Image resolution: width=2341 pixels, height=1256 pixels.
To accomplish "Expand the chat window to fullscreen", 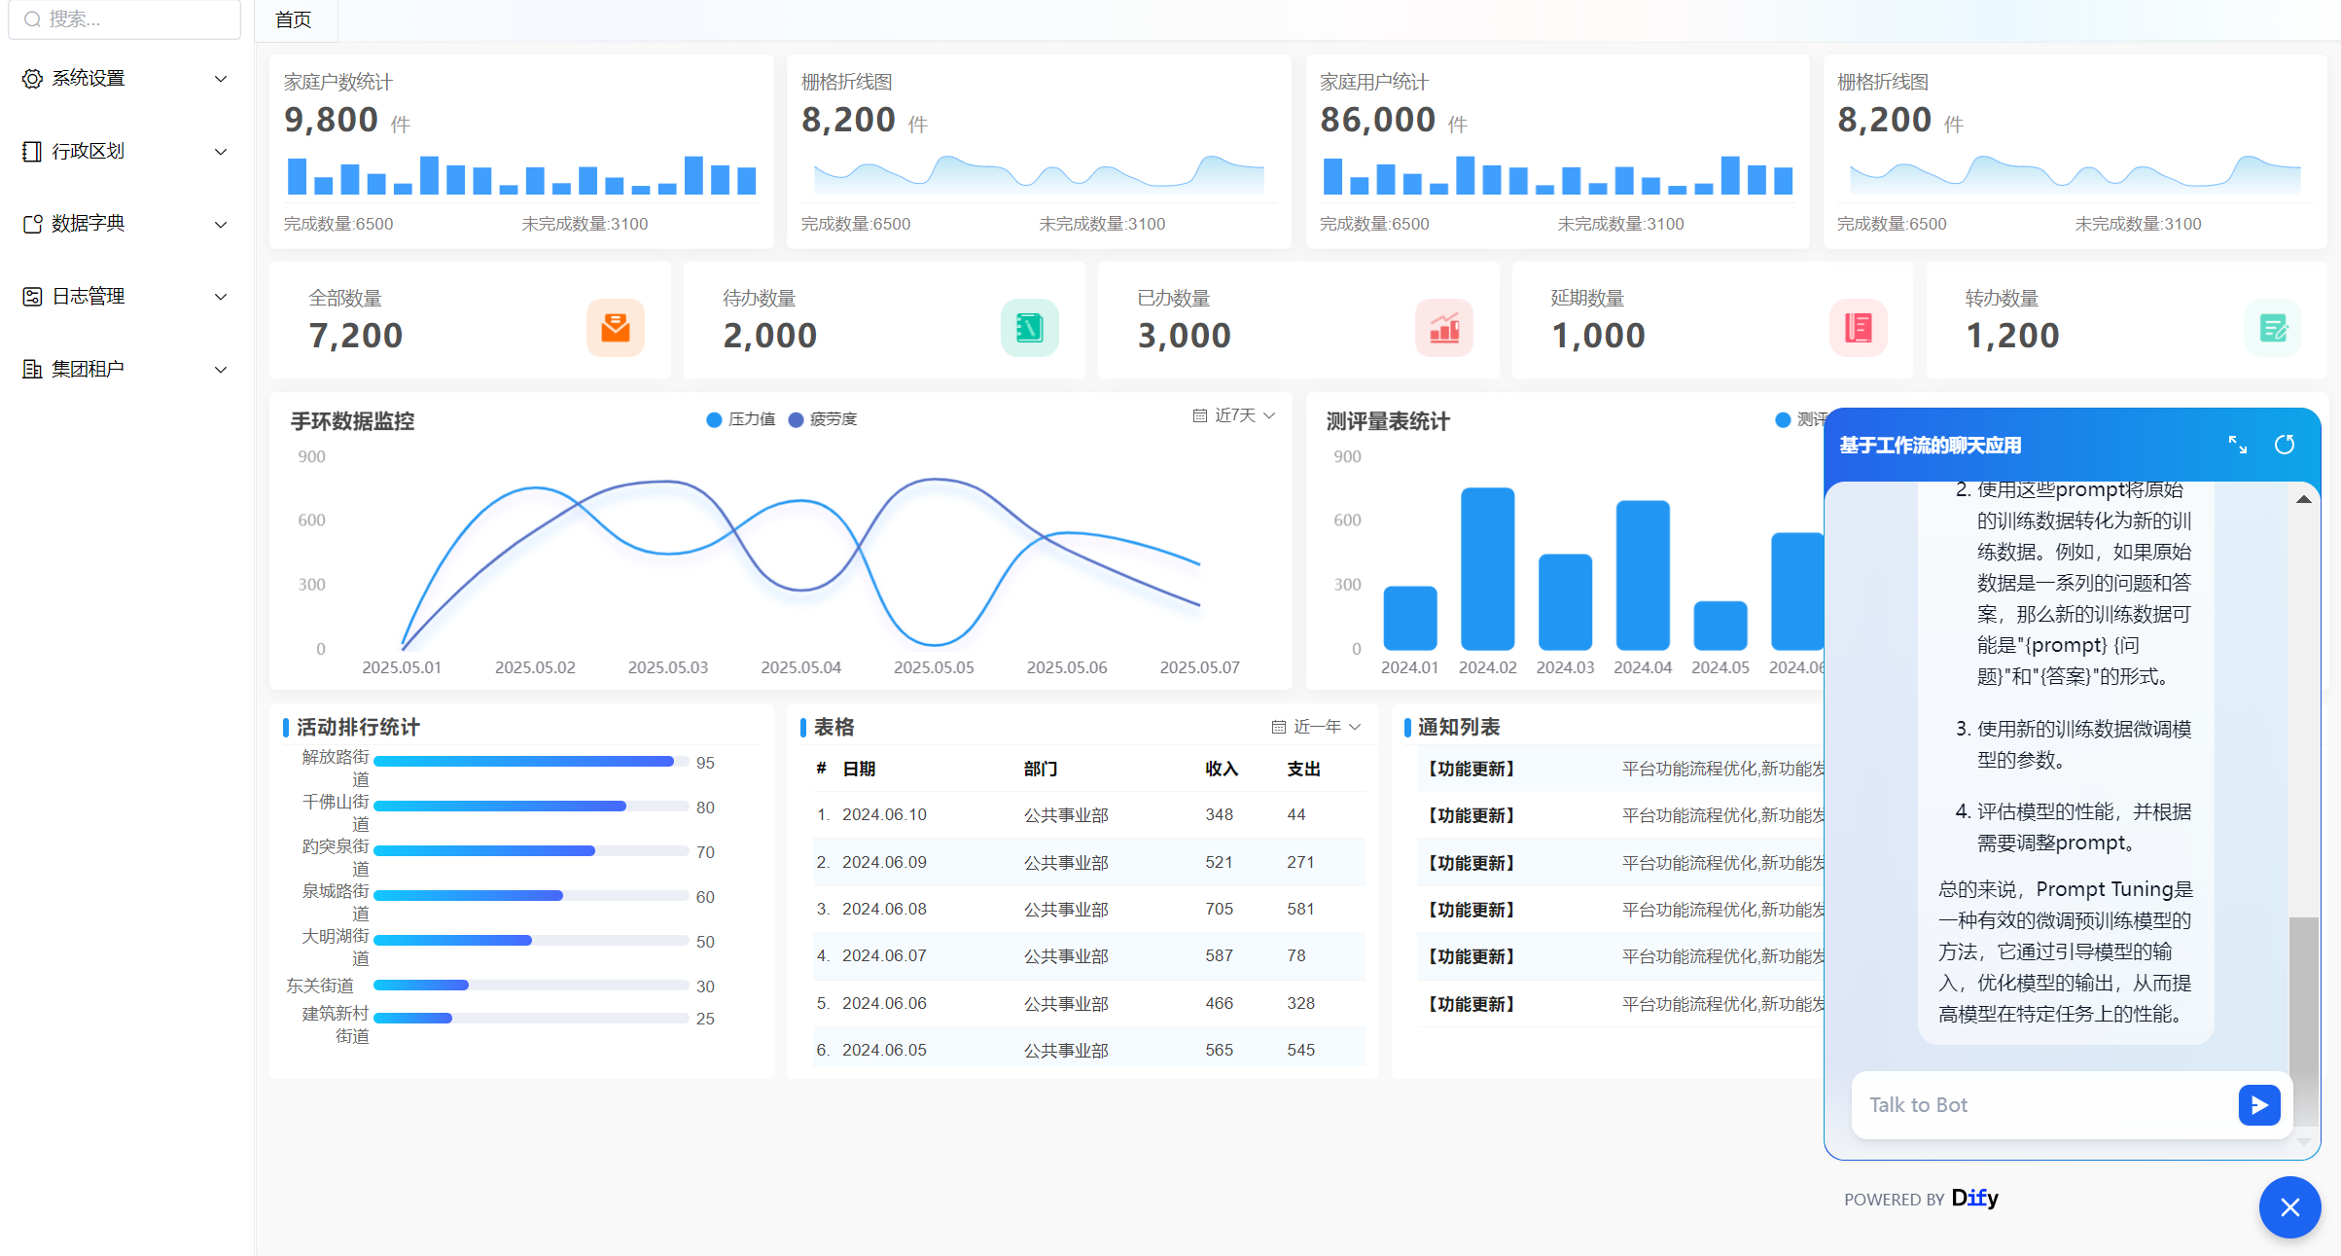I will point(2237,445).
